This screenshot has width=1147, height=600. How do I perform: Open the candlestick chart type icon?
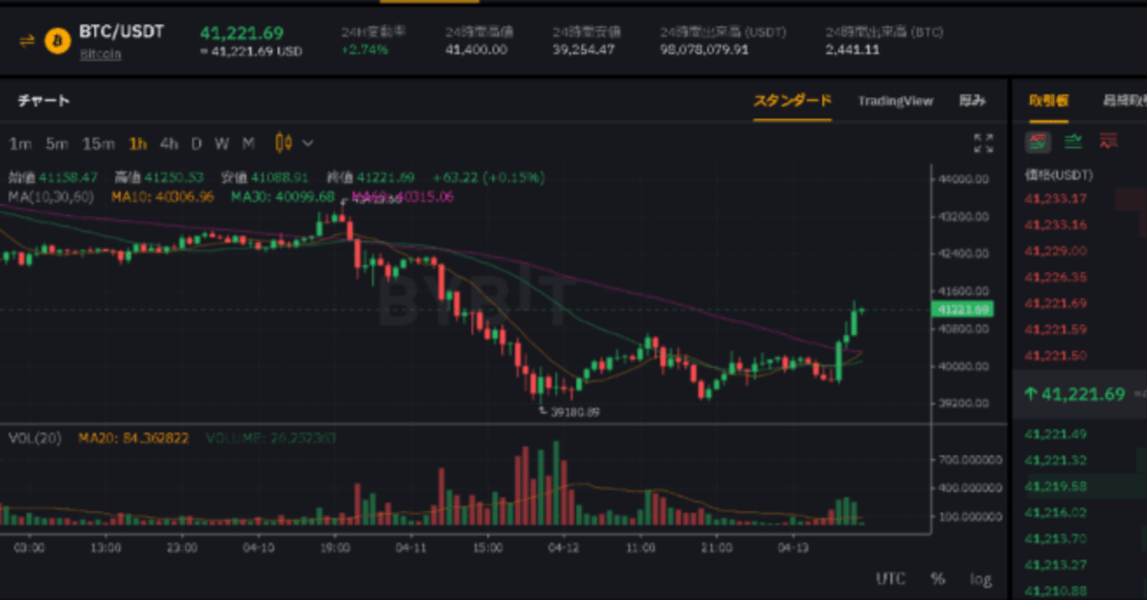pyautogui.click(x=284, y=143)
